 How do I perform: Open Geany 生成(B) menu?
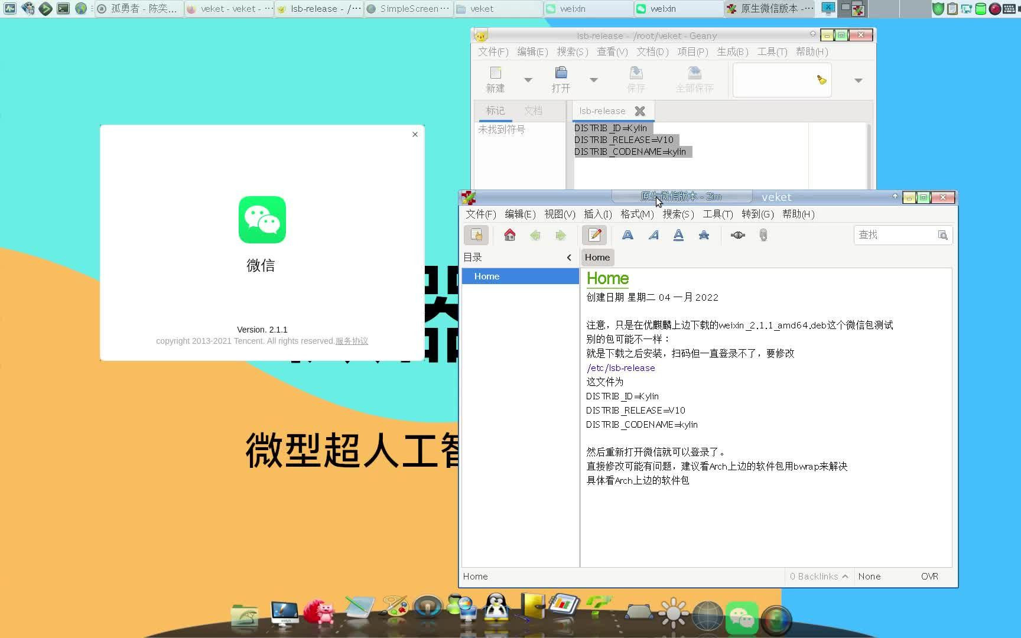click(x=733, y=52)
